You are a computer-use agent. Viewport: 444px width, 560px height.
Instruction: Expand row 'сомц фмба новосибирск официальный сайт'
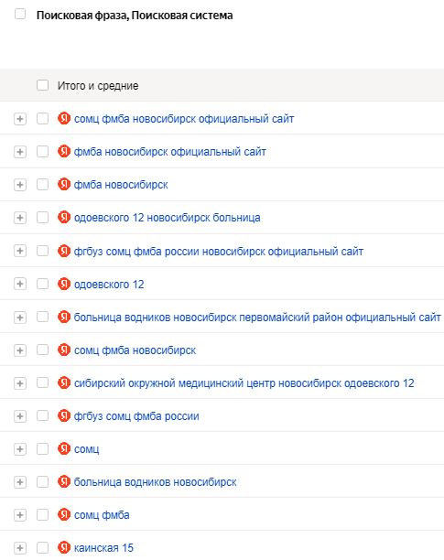[x=20, y=119]
